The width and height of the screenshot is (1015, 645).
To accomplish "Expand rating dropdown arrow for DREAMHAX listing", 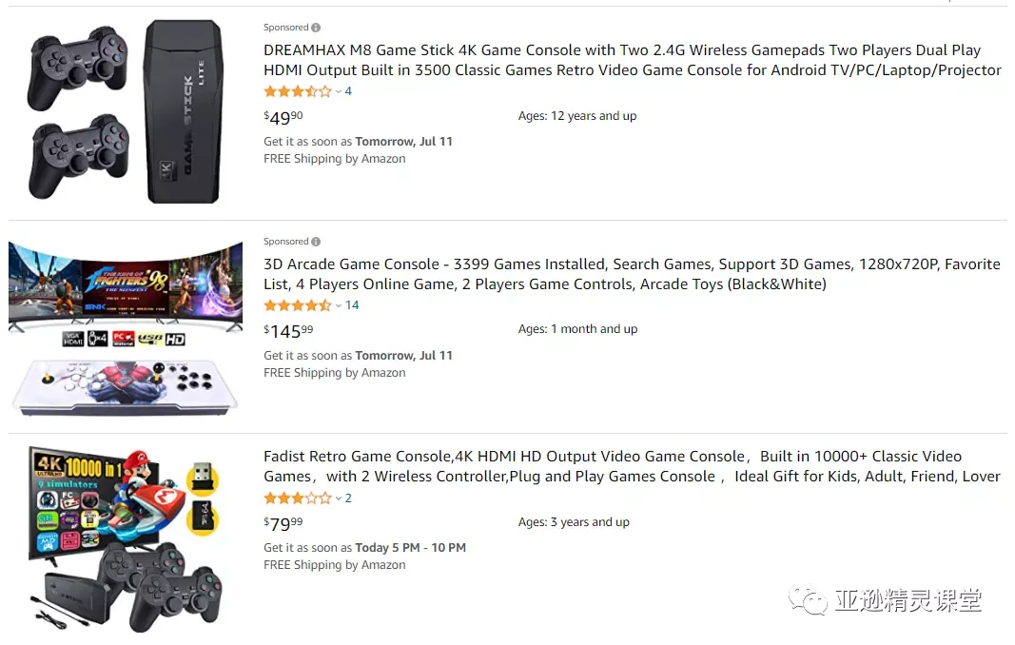I will pos(339,92).
